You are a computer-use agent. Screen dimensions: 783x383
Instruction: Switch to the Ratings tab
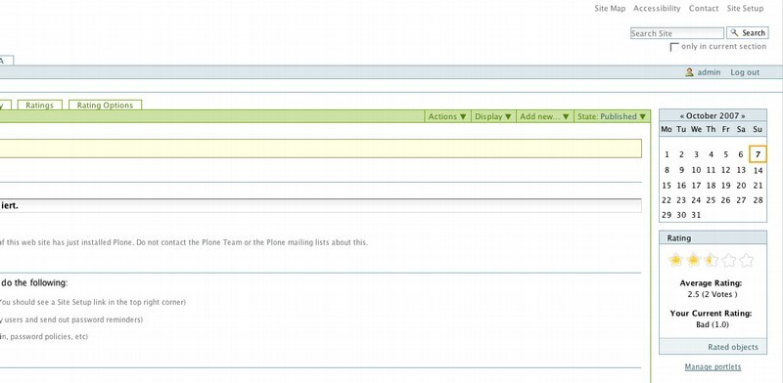click(39, 106)
